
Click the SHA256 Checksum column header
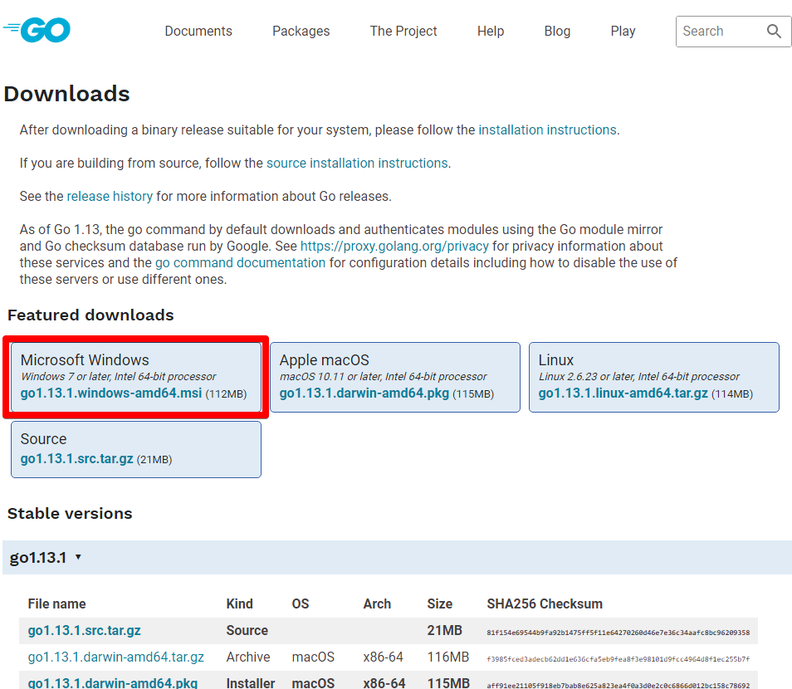545,603
